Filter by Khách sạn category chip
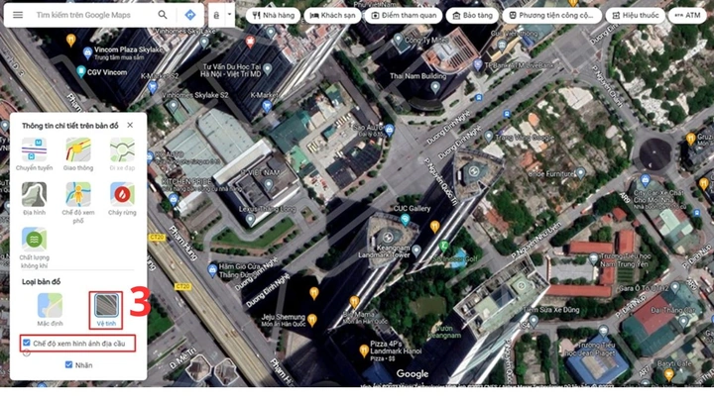Screen dimensions: 714x401 [332, 15]
